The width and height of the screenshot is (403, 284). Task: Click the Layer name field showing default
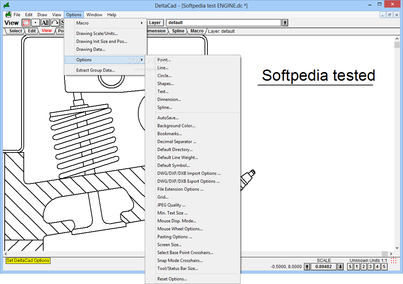[224, 23]
